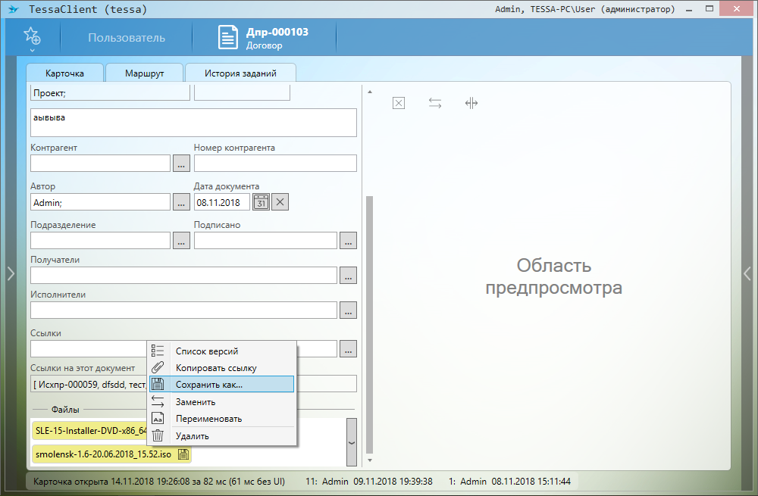Click the split-width icon in preview toolbar
Viewport: 758px width, 496px height.
tap(471, 103)
